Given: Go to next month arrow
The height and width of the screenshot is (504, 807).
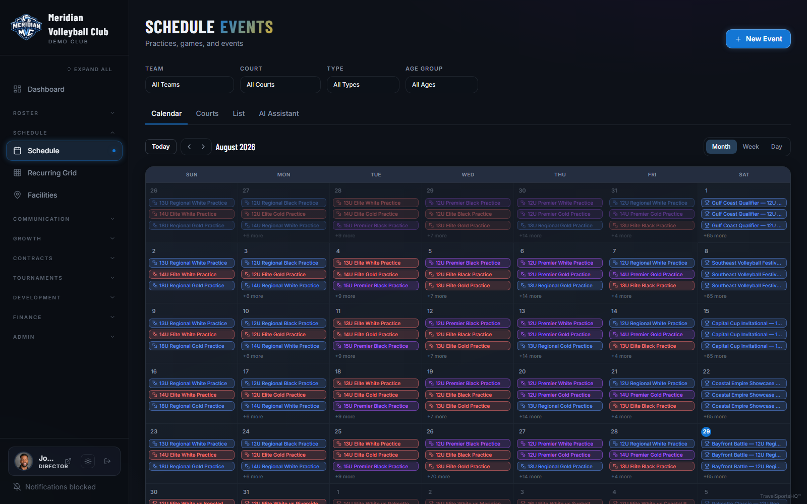Looking at the screenshot, I should point(203,147).
